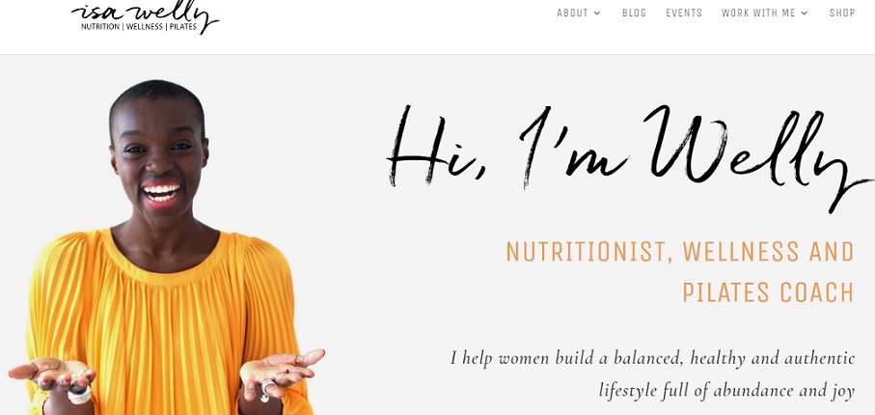Expand the chevron next to About
Image resolution: width=875 pixels, height=415 pixels.
point(598,14)
